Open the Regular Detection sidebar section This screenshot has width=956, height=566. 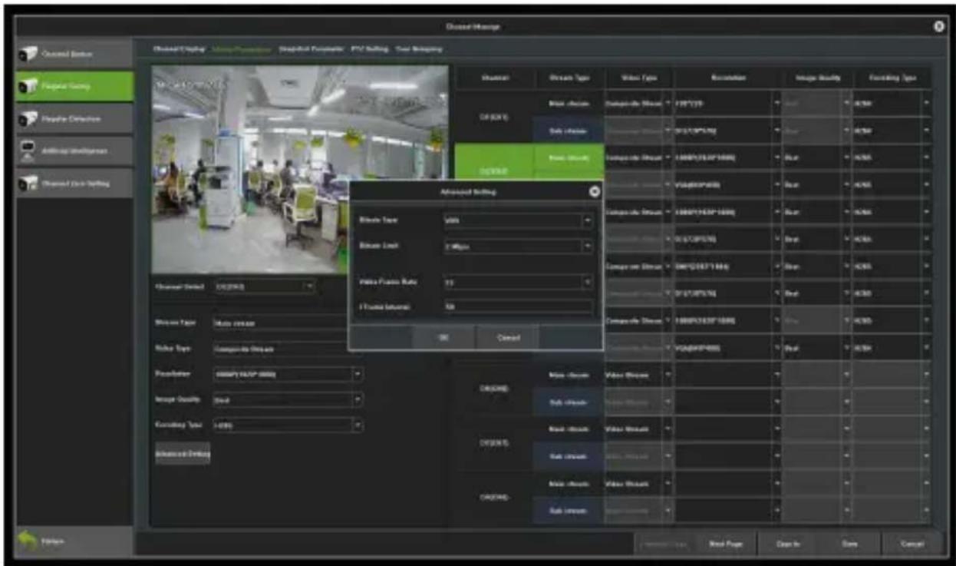tap(75, 119)
